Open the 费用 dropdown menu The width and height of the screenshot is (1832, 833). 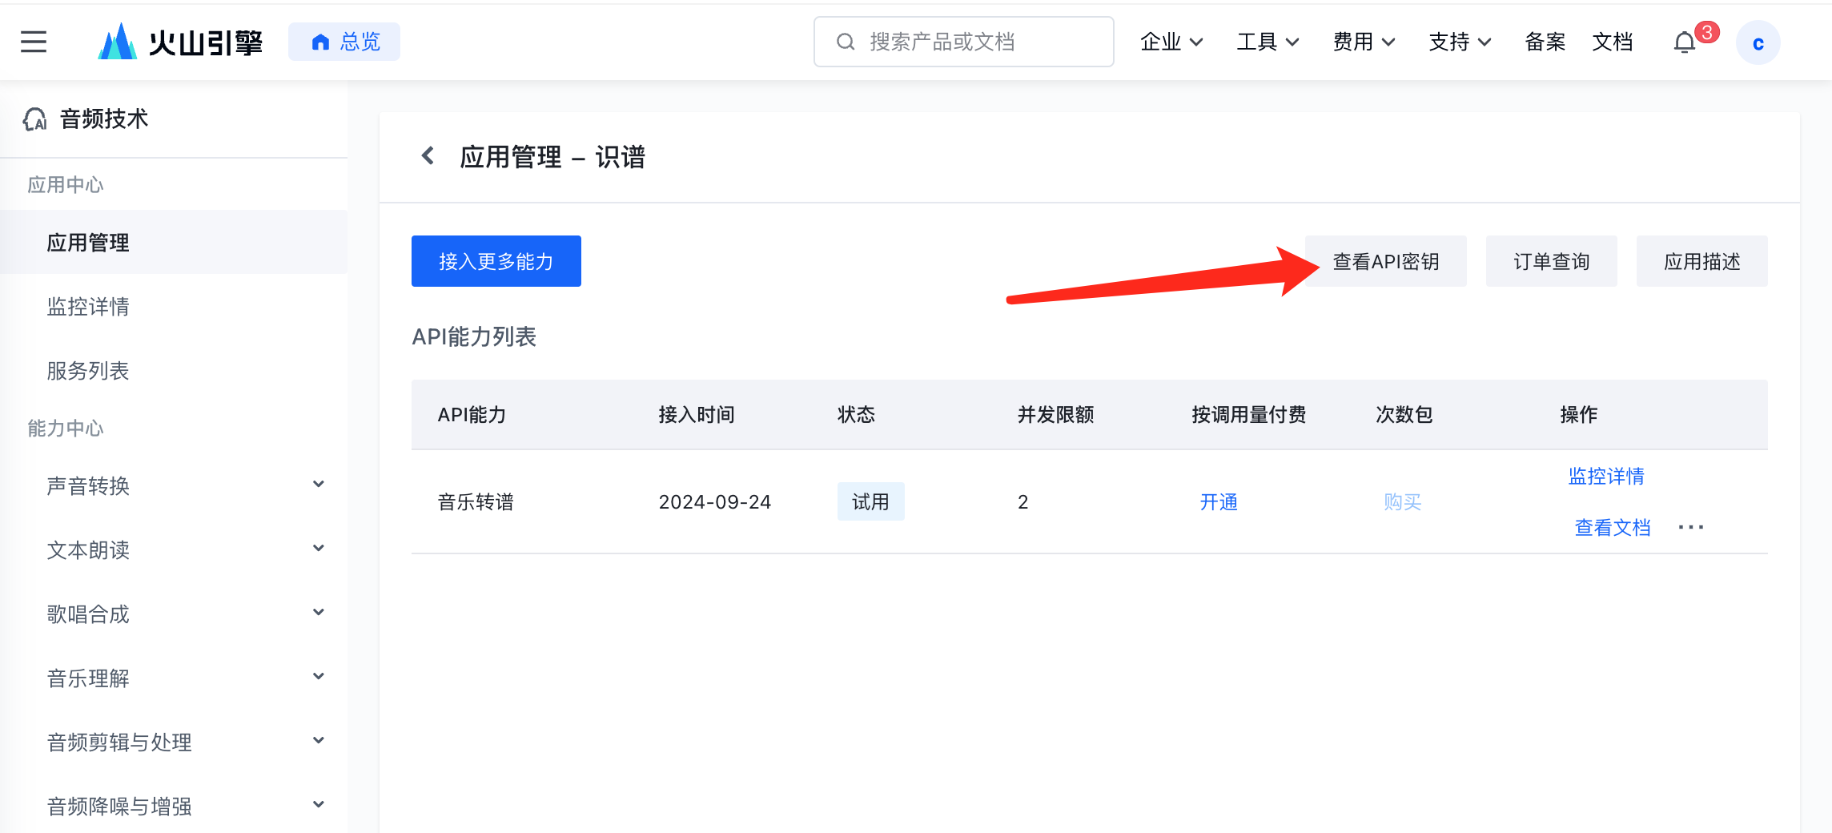tap(1363, 42)
